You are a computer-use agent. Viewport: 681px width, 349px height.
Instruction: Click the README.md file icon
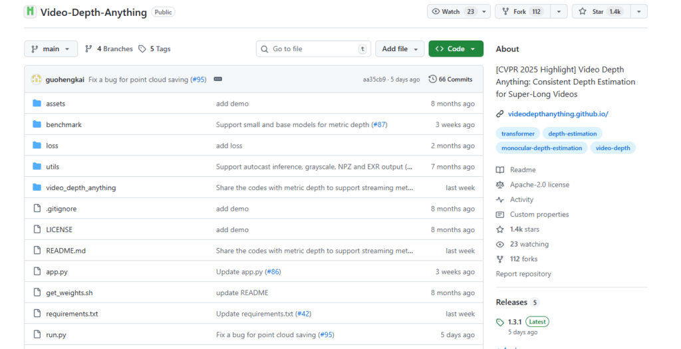[37, 251]
